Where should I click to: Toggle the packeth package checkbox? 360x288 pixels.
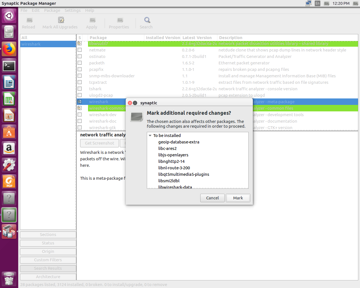80,63
